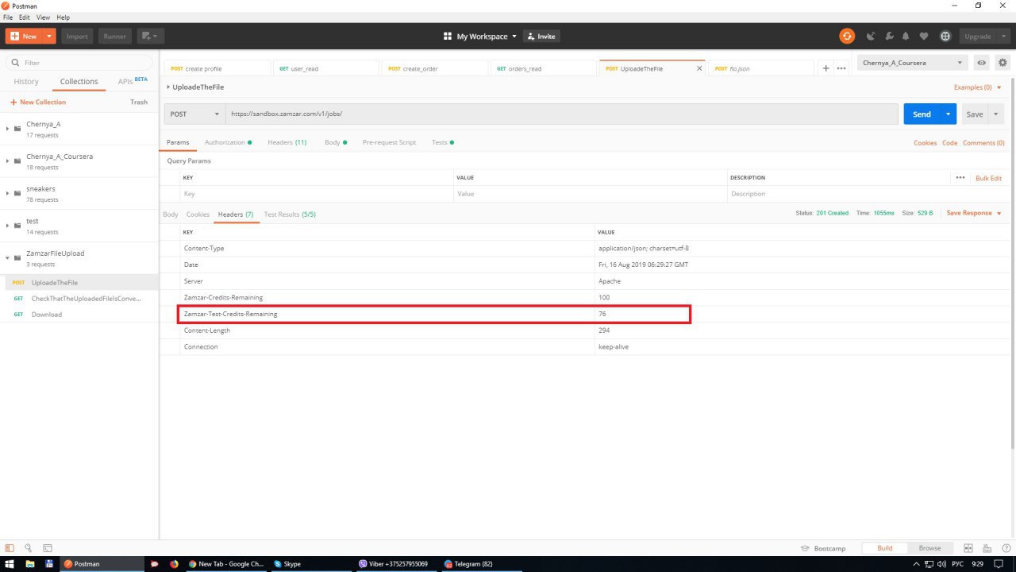Viewport: 1016px width, 572px height.
Task: Open the notifications bell
Action: (906, 37)
